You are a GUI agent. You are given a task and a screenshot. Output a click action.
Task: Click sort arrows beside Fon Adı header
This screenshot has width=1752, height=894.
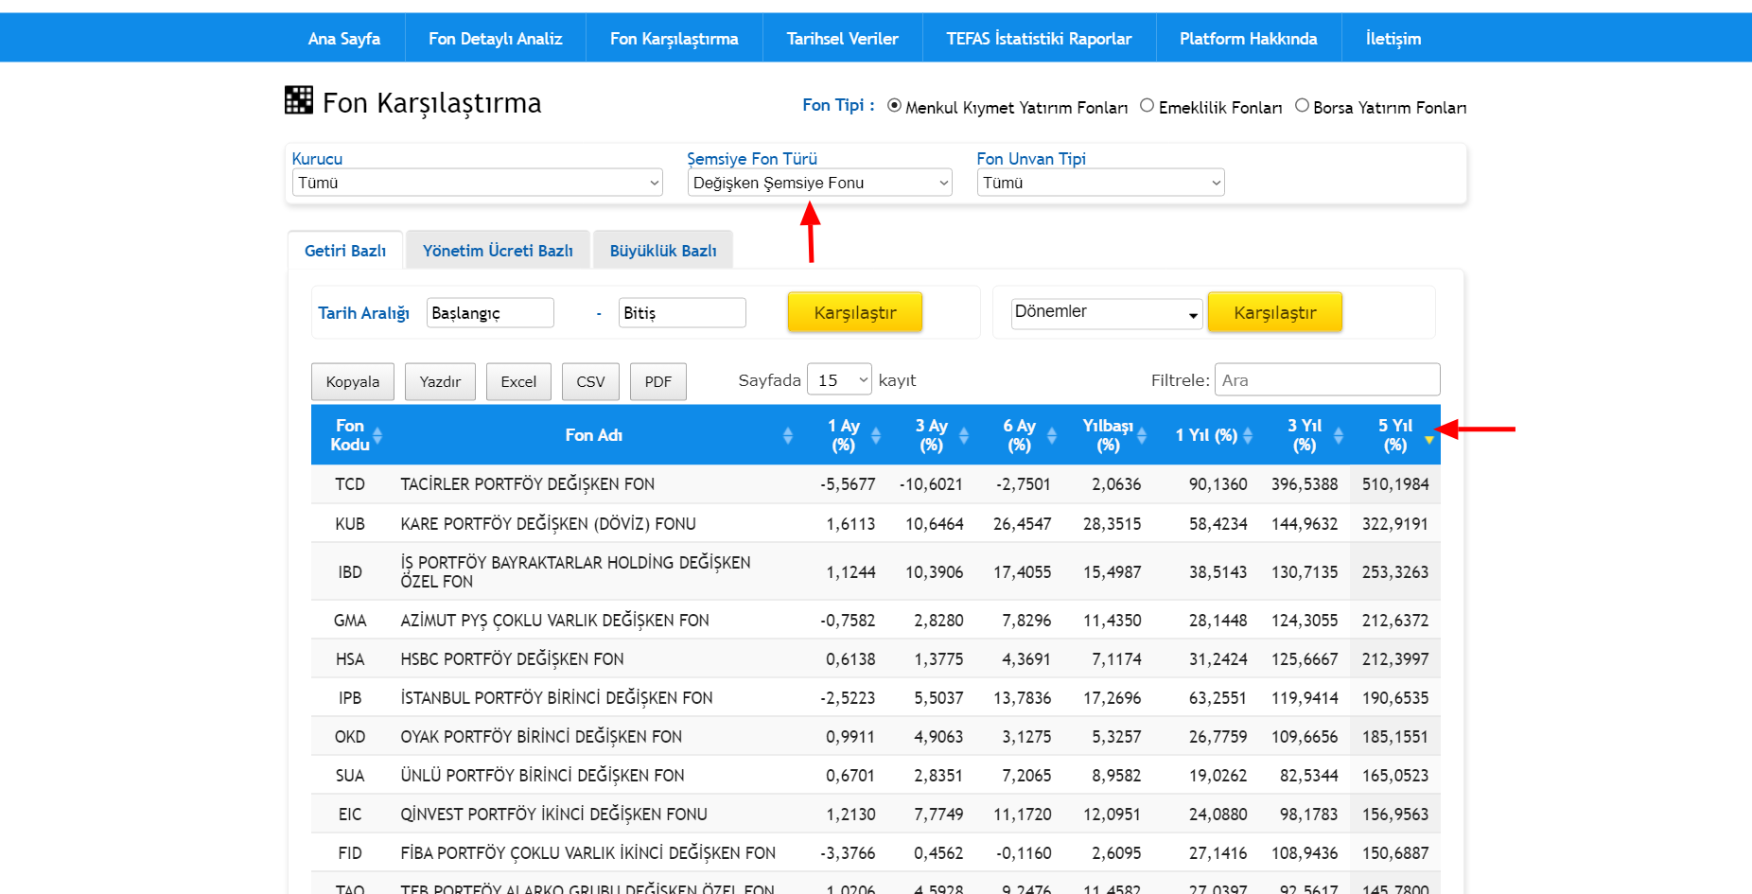[x=787, y=435]
